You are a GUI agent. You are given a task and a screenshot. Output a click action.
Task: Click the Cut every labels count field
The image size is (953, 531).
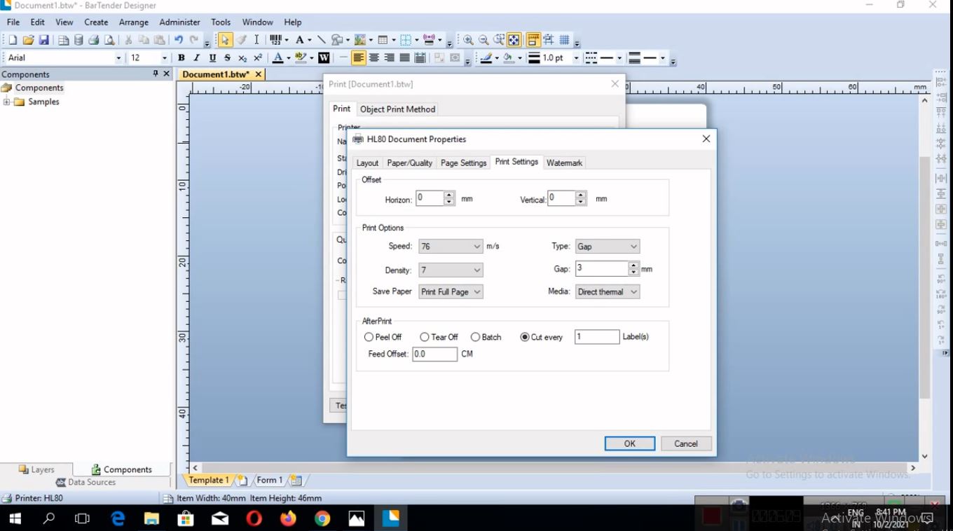coord(597,337)
